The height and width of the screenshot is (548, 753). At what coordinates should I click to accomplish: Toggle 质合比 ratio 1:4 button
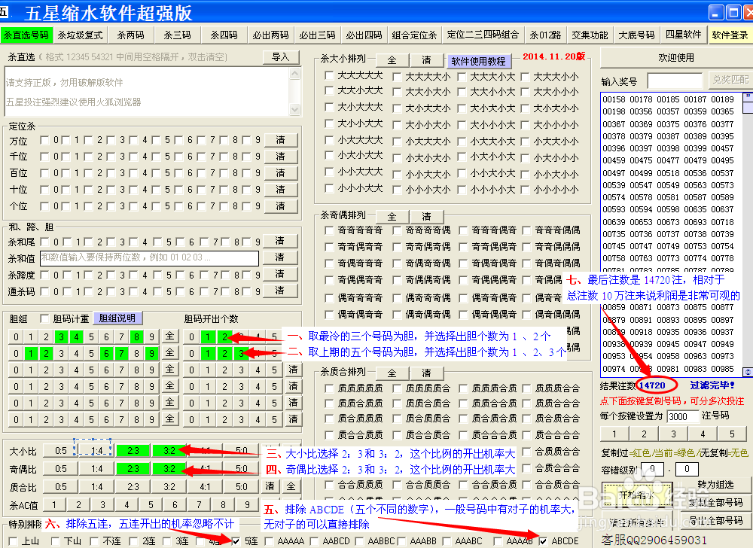pyautogui.click(x=97, y=486)
